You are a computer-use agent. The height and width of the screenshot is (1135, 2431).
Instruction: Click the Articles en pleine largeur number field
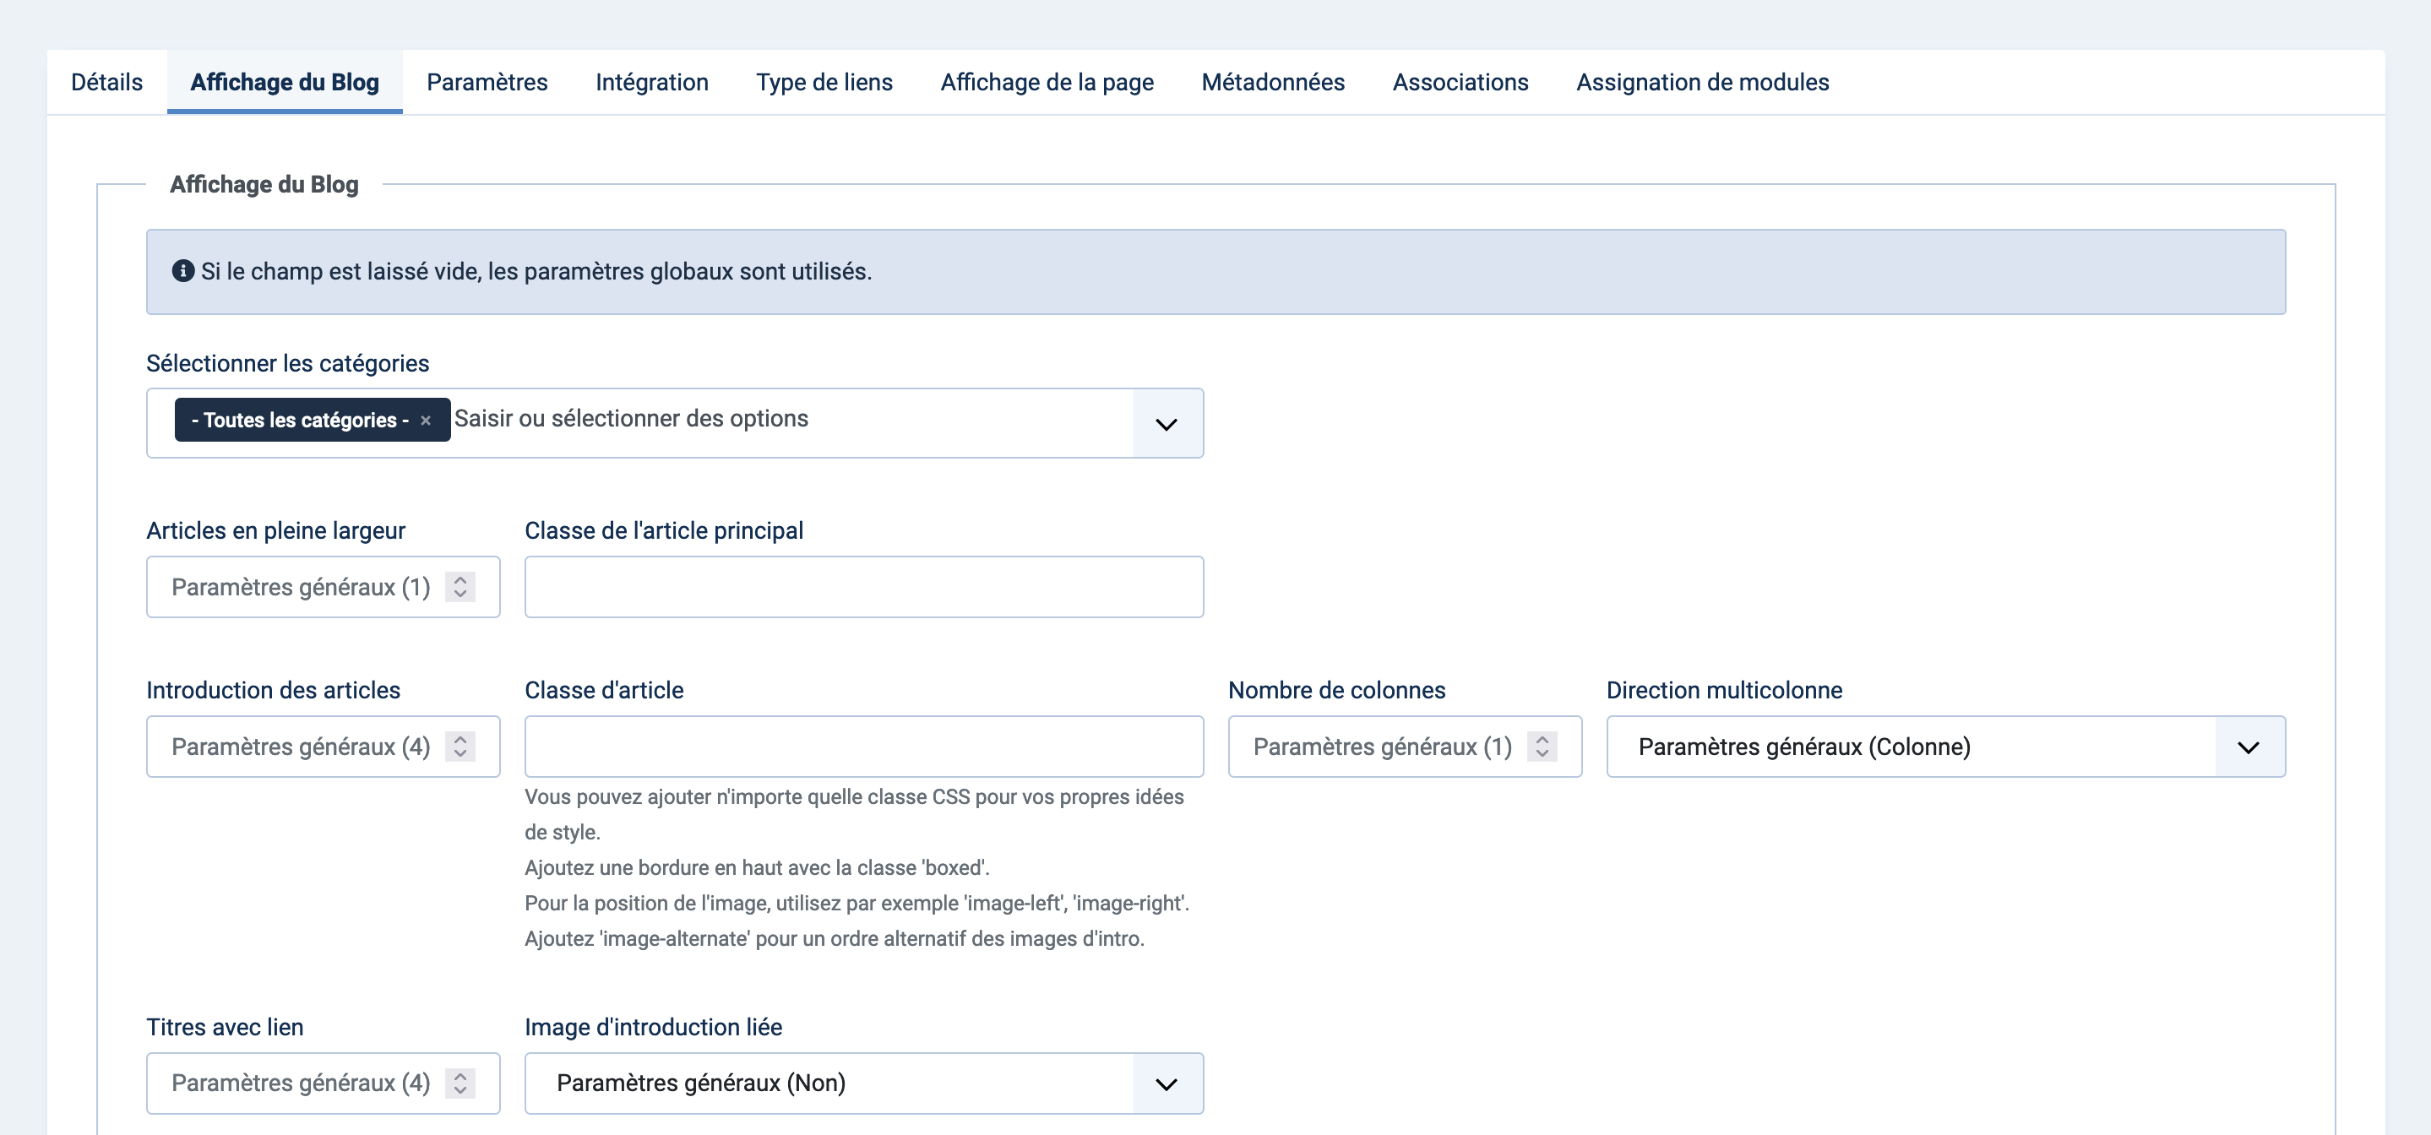(x=323, y=587)
